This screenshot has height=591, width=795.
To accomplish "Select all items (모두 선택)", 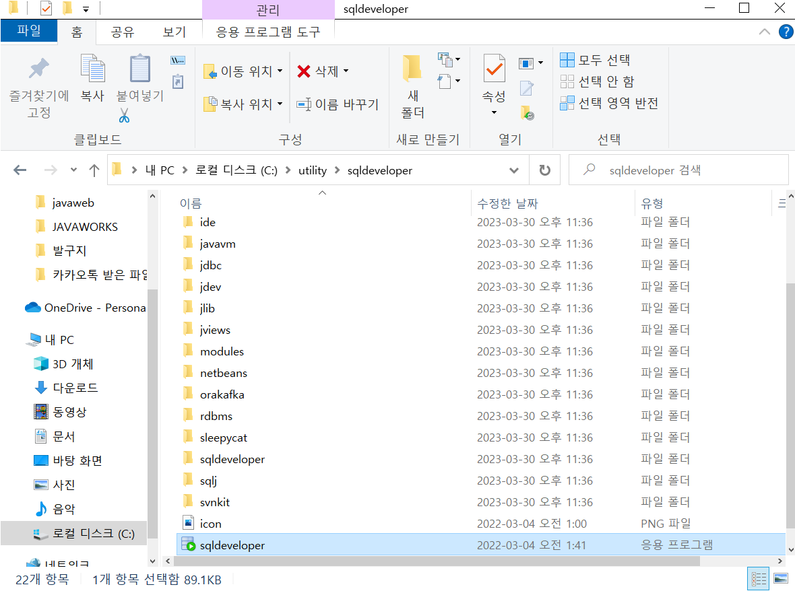I will pos(595,61).
